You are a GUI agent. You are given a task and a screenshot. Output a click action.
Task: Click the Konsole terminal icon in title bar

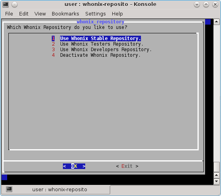(6, 4)
